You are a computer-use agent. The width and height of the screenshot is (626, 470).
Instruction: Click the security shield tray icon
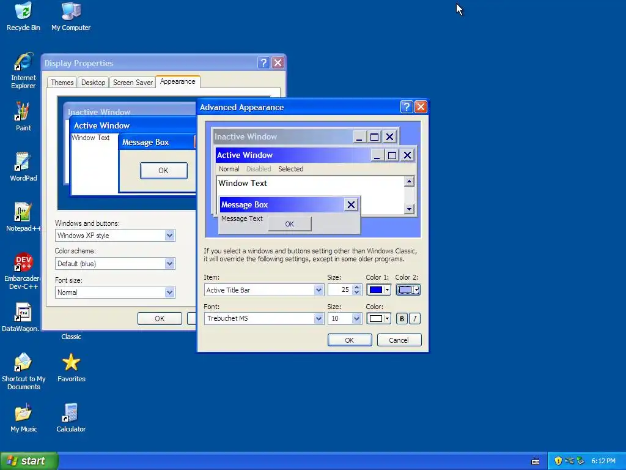click(558, 461)
